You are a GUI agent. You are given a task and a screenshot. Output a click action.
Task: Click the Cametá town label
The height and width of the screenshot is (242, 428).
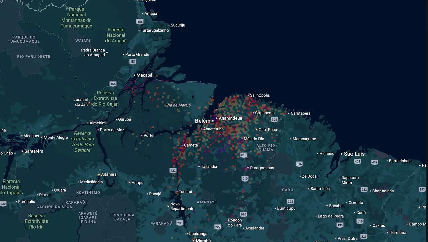point(191,145)
